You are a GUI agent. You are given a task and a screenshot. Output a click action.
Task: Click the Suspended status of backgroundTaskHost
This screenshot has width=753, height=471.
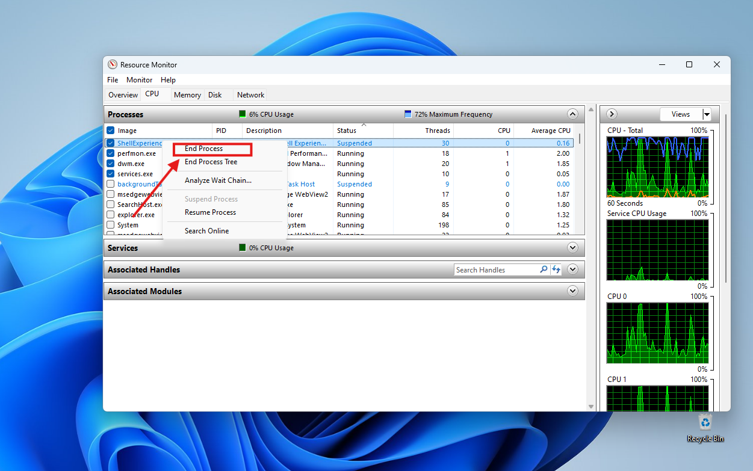coord(355,184)
